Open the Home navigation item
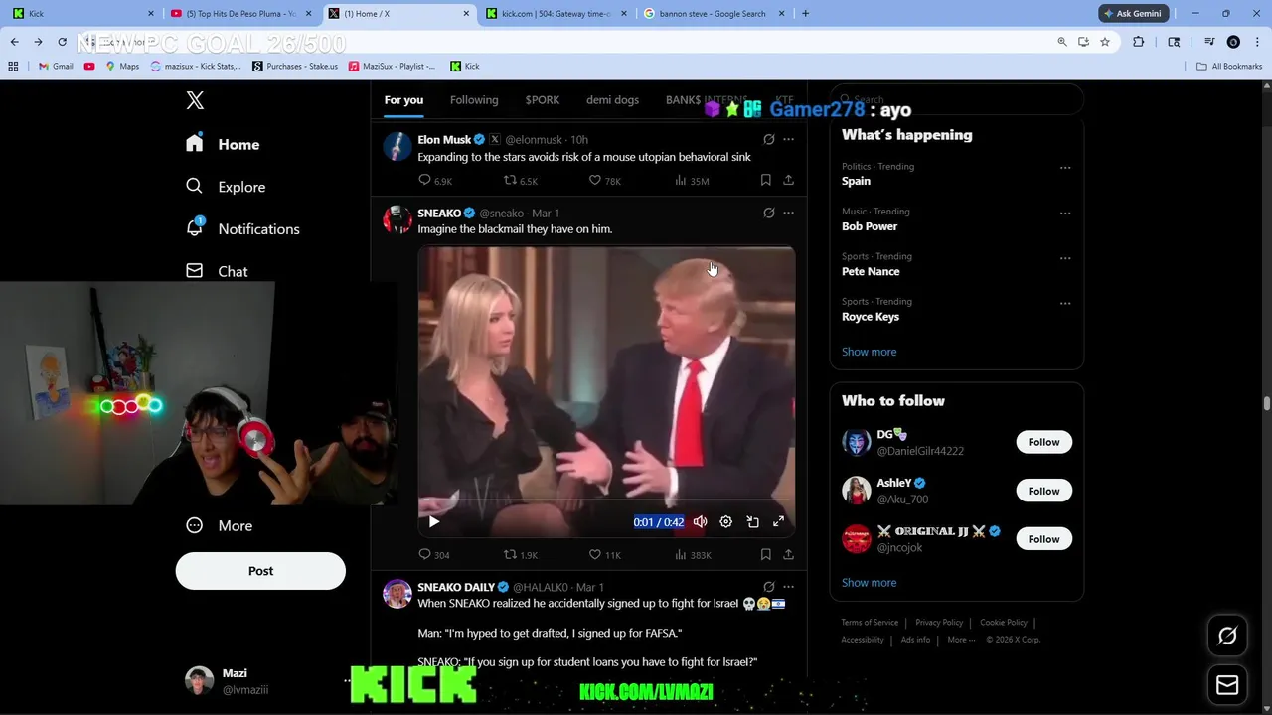 223,144
